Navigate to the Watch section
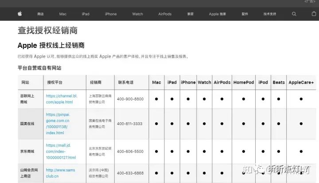Viewport: 319px width, 183px height. 138,14
